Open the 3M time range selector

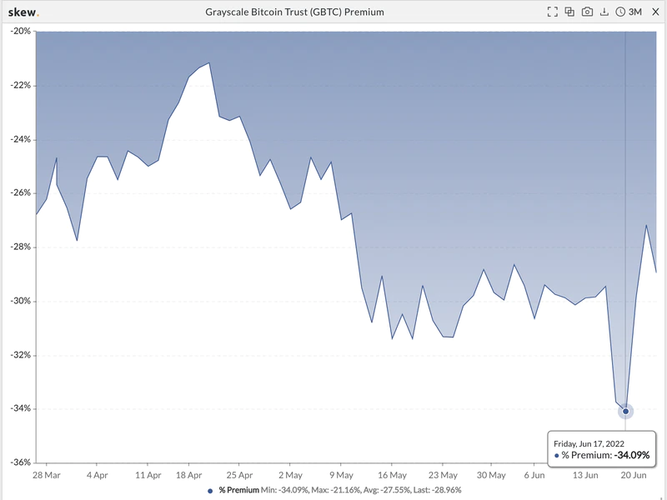[635, 12]
